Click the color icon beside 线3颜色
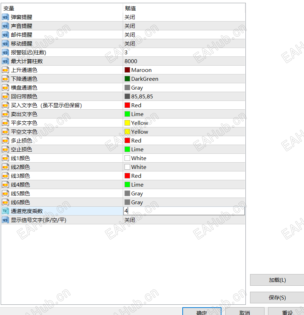Image resolution: width=304 pixels, height=315 pixels. (x=5, y=176)
